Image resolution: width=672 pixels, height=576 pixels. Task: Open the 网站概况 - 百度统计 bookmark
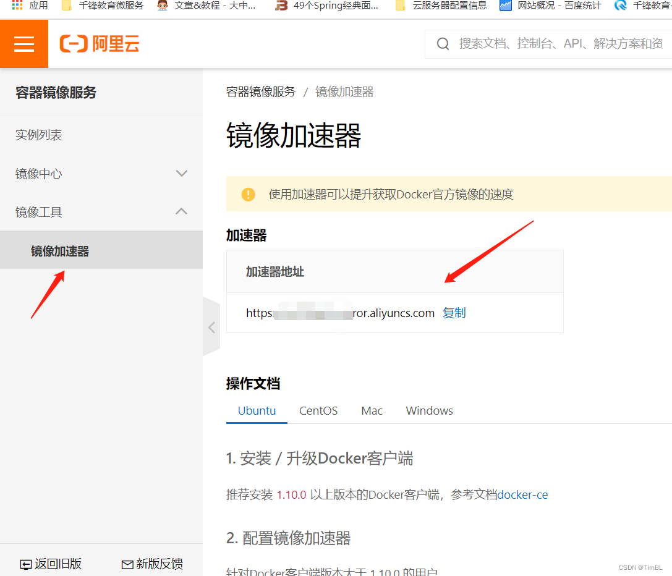point(550,6)
